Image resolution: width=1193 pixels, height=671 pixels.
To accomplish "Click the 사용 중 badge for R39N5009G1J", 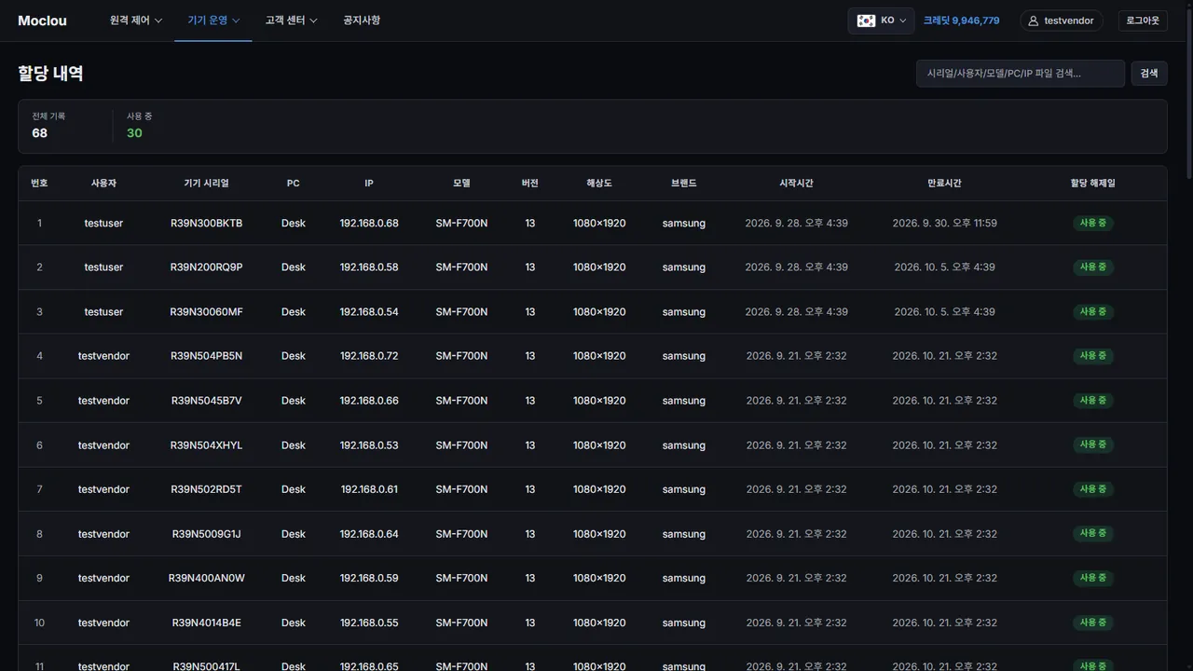I will [1093, 534].
